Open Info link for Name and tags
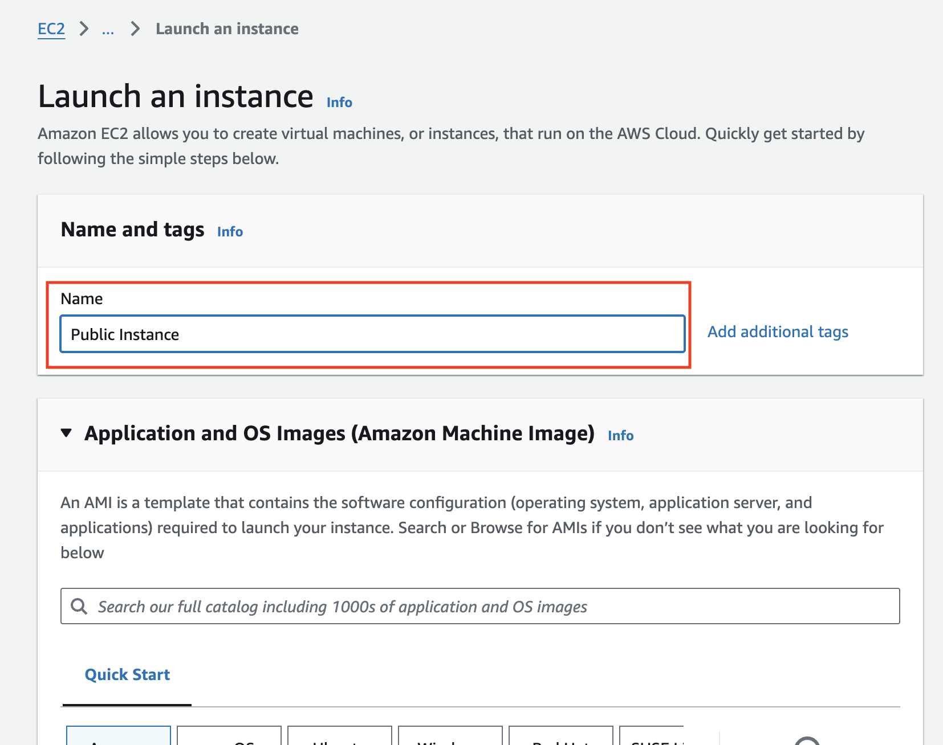 (x=230, y=232)
